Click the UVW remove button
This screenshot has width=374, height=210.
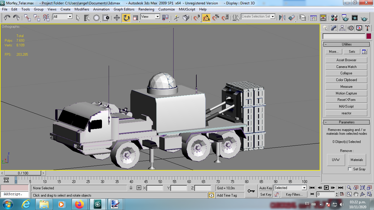coord(336,160)
